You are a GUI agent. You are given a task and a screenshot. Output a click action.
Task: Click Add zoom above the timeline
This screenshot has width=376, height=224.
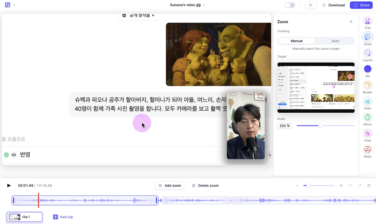point(169,186)
